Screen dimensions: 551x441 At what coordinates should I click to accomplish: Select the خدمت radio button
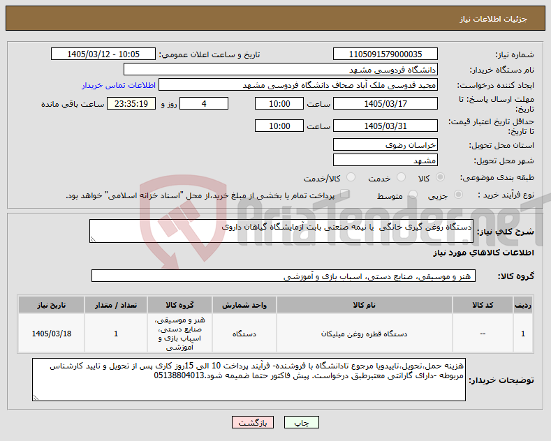[401, 177]
